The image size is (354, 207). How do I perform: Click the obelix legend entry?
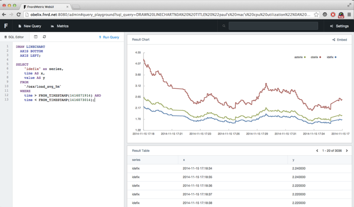pyautogui.click(x=316, y=57)
